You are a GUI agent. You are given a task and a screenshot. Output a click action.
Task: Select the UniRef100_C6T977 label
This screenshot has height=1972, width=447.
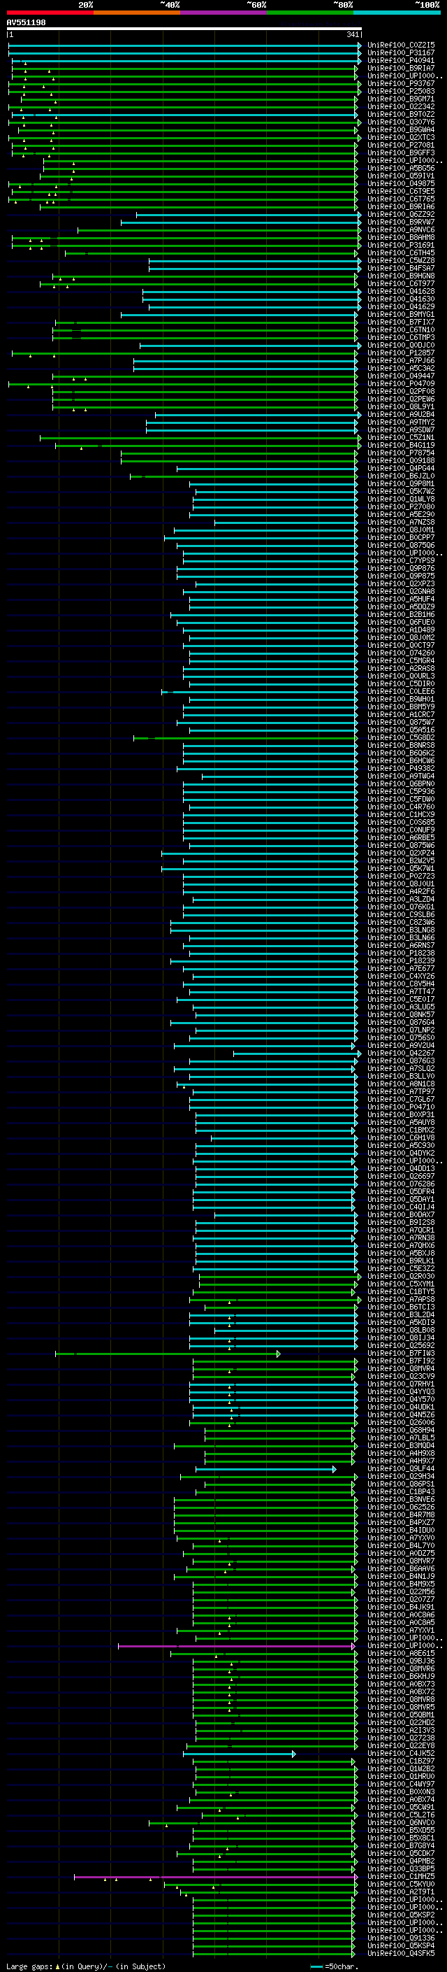tap(401, 283)
